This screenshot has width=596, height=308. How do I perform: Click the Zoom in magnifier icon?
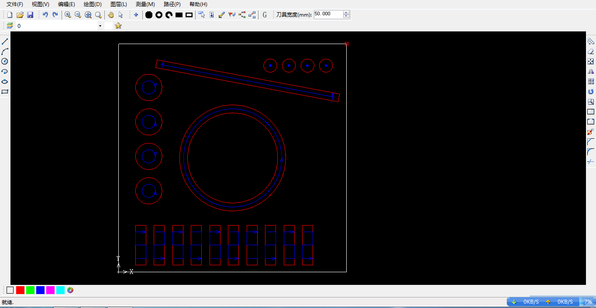point(68,15)
